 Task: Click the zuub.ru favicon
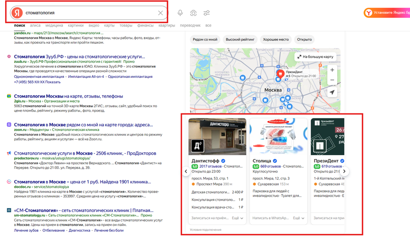[x=9, y=56]
